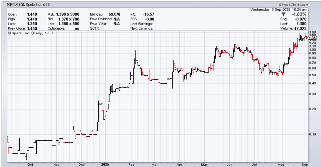
Task: Click the SPTZ.CA ticker symbol
Action: pyautogui.click(x=16, y=5)
